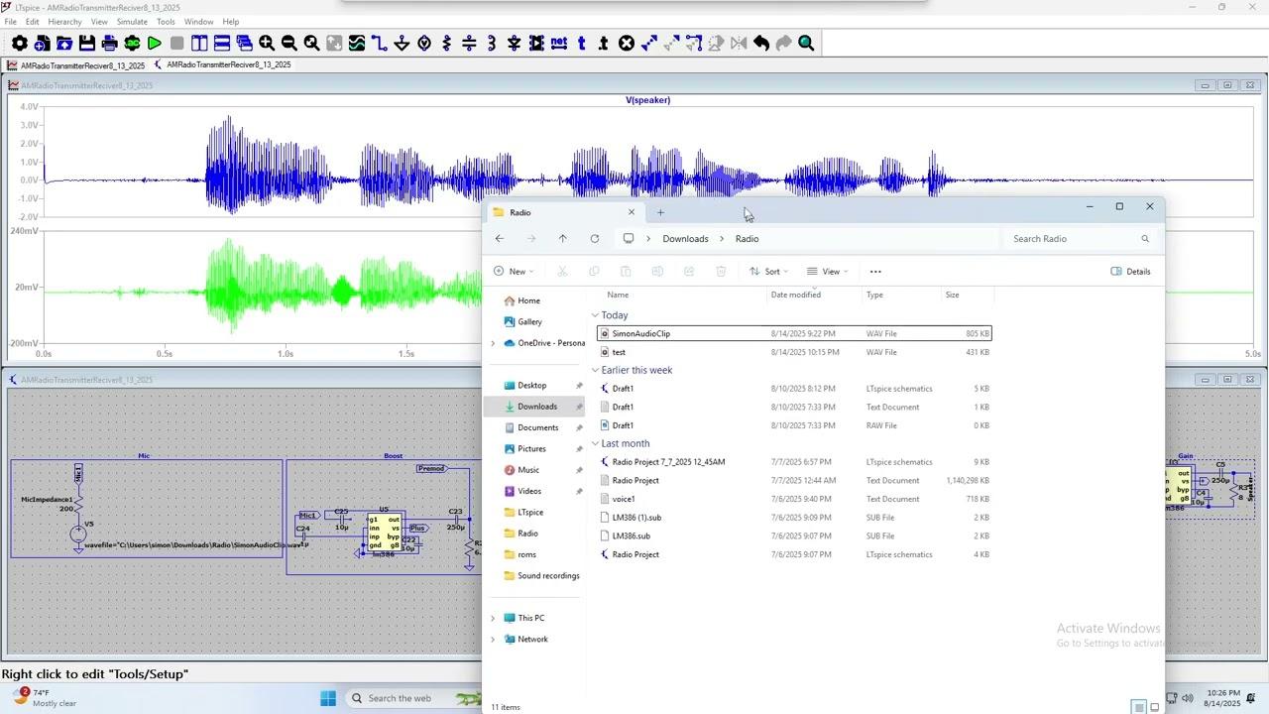This screenshot has height=714, width=1269.
Task: Open the Window menu in LTspice
Action: click(x=198, y=22)
